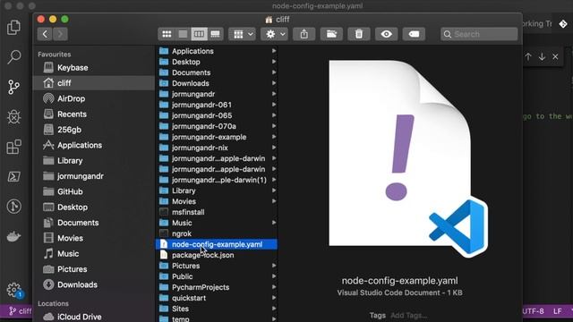Select Downloads in Finder sidebar
573x322 pixels.
(x=94, y=284)
